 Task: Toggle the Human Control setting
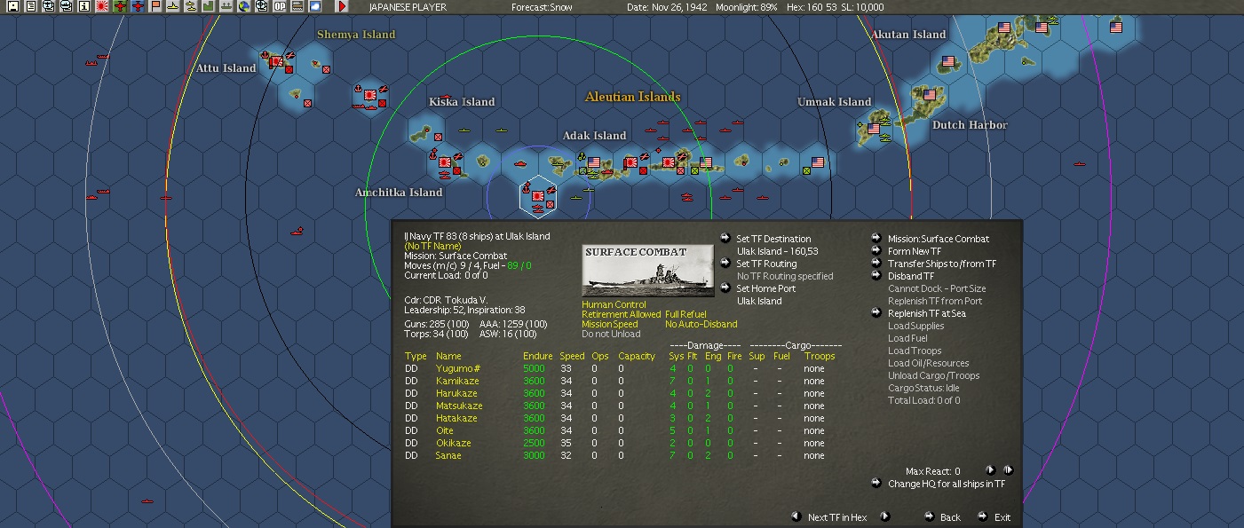pos(614,305)
